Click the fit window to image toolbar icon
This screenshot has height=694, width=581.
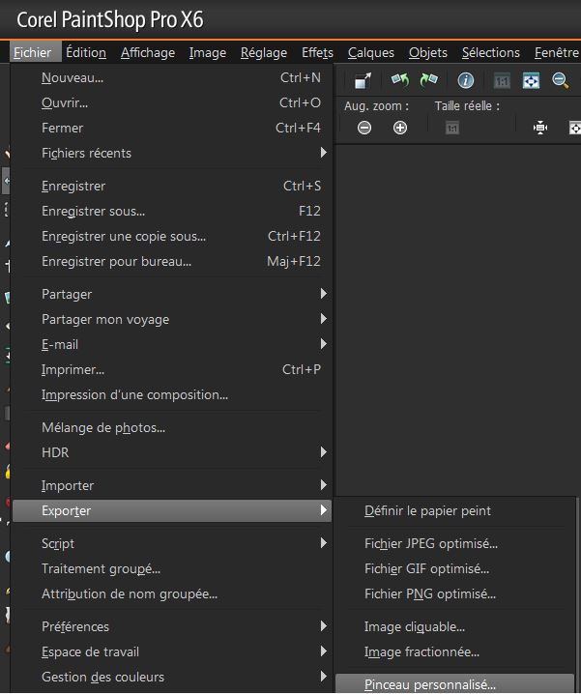[x=531, y=80]
